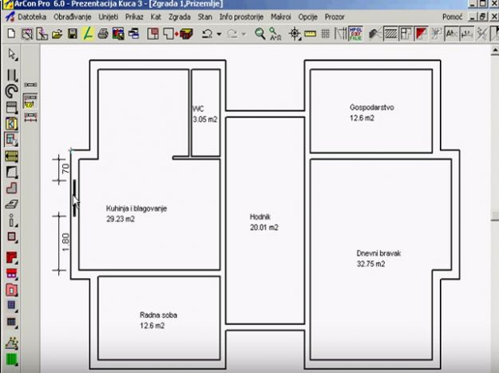Click the red roof tool icon
The height and width of the screenshot is (373, 499).
point(12,258)
